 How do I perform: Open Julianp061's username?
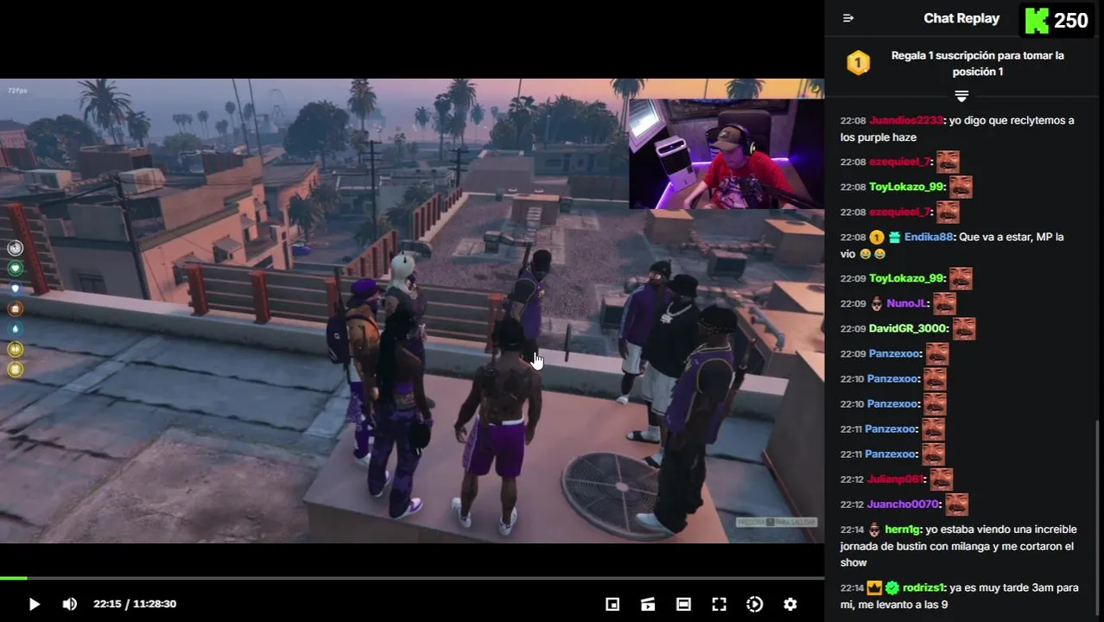pos(896,479)
